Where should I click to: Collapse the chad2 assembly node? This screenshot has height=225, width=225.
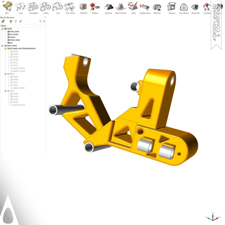tap(2, 28)
